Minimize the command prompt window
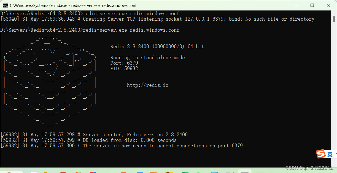337x173 pixels. click(296, 5)
